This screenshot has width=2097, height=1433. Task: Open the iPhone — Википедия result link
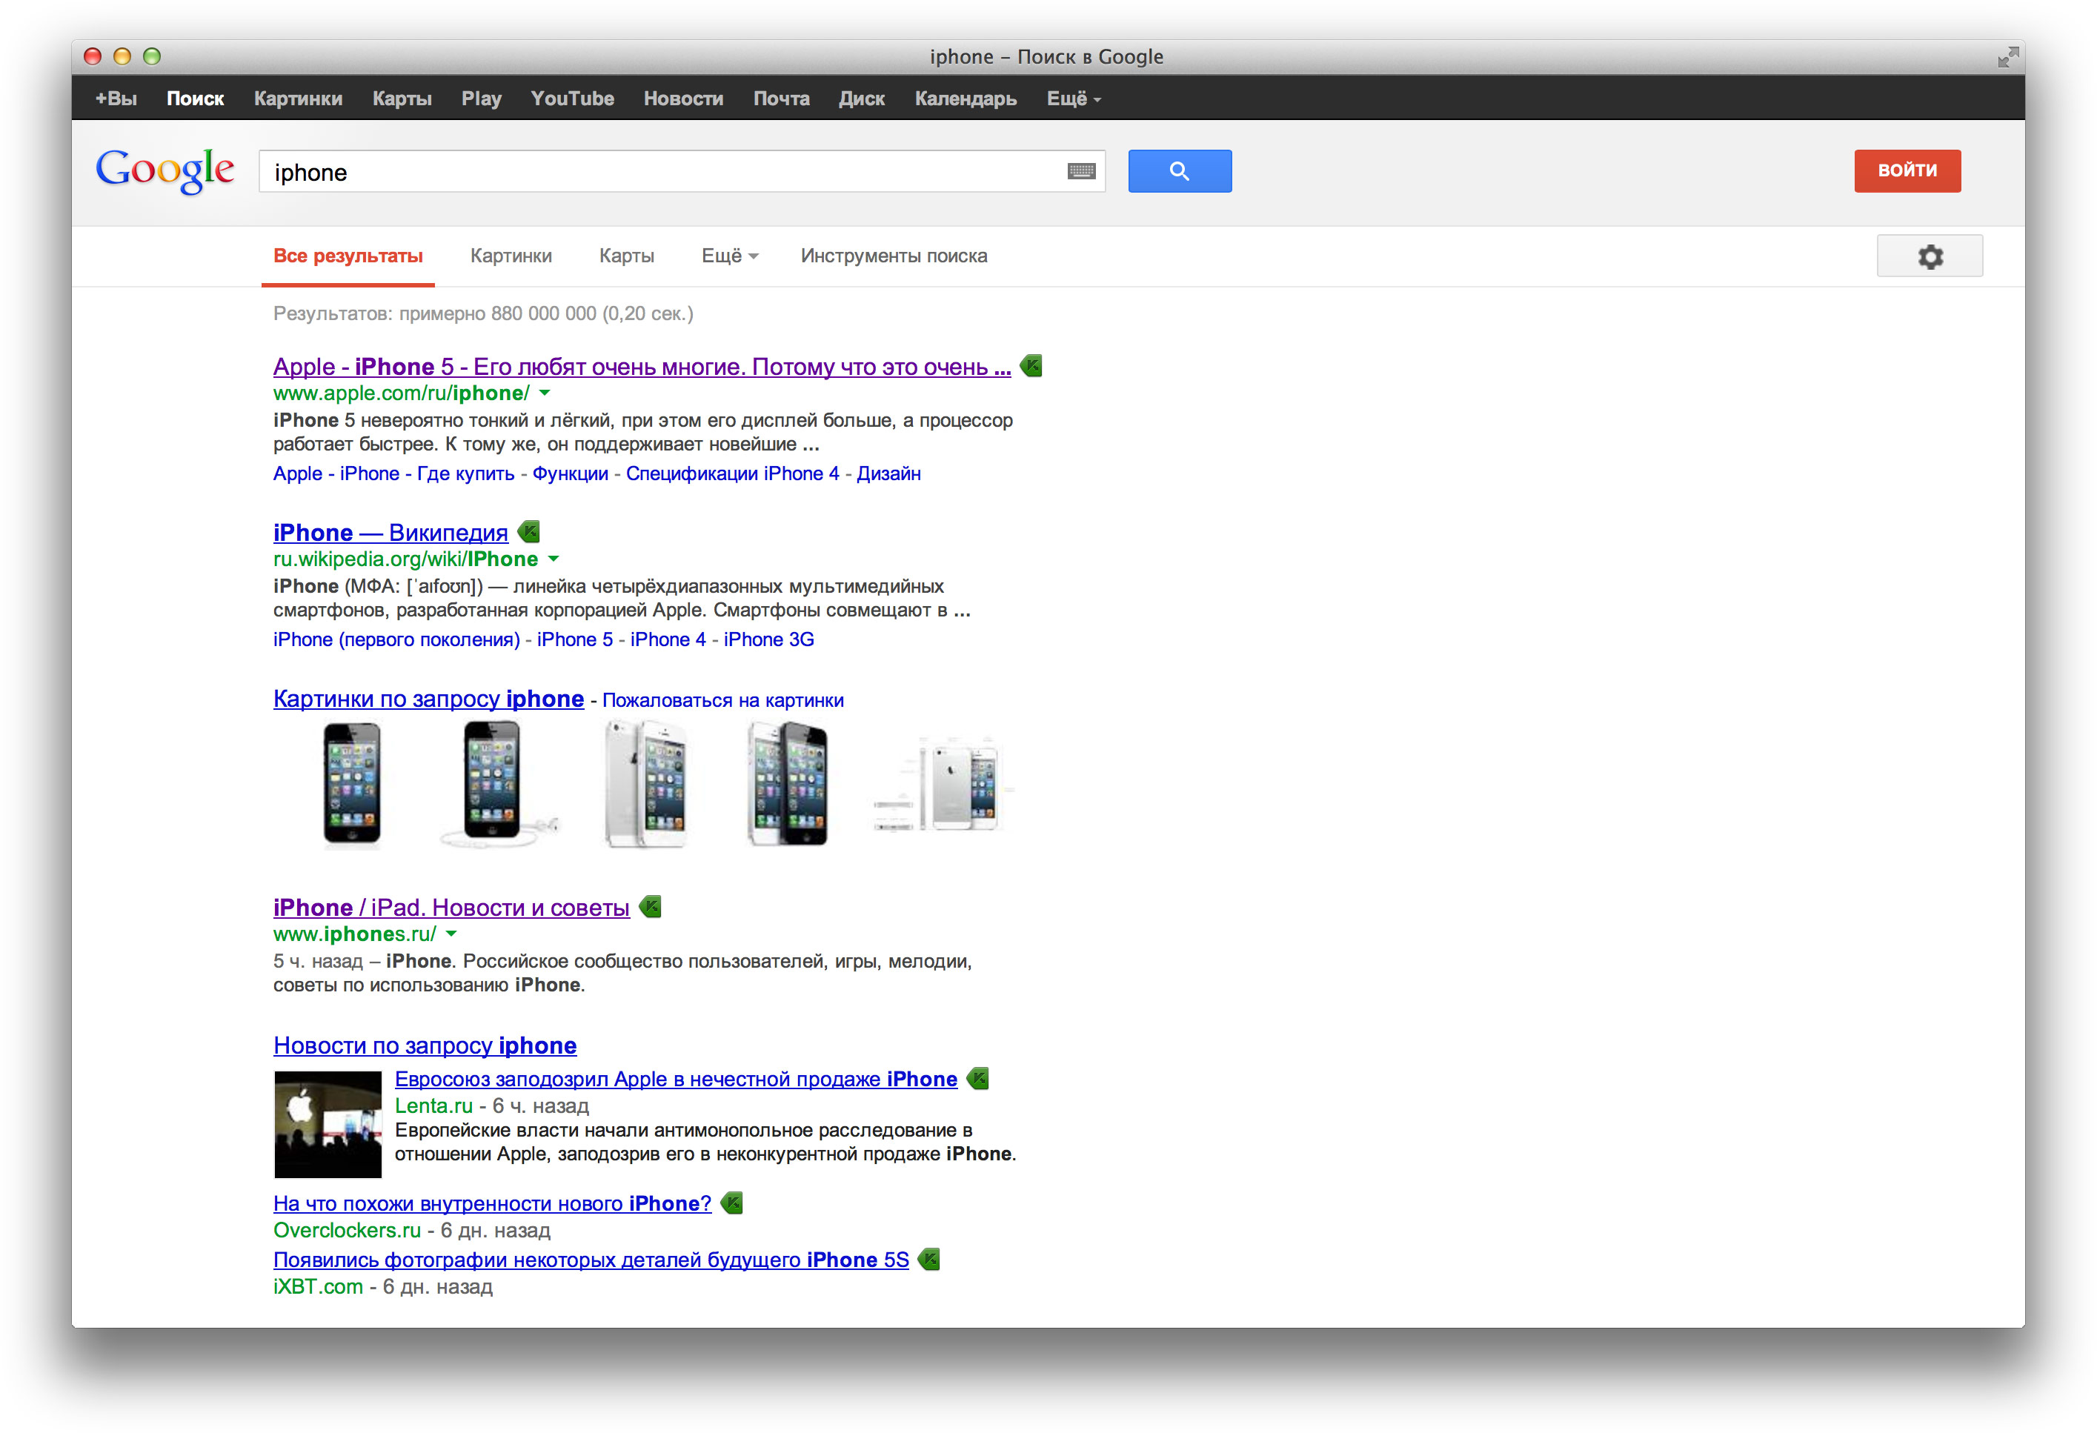(390, 533)
